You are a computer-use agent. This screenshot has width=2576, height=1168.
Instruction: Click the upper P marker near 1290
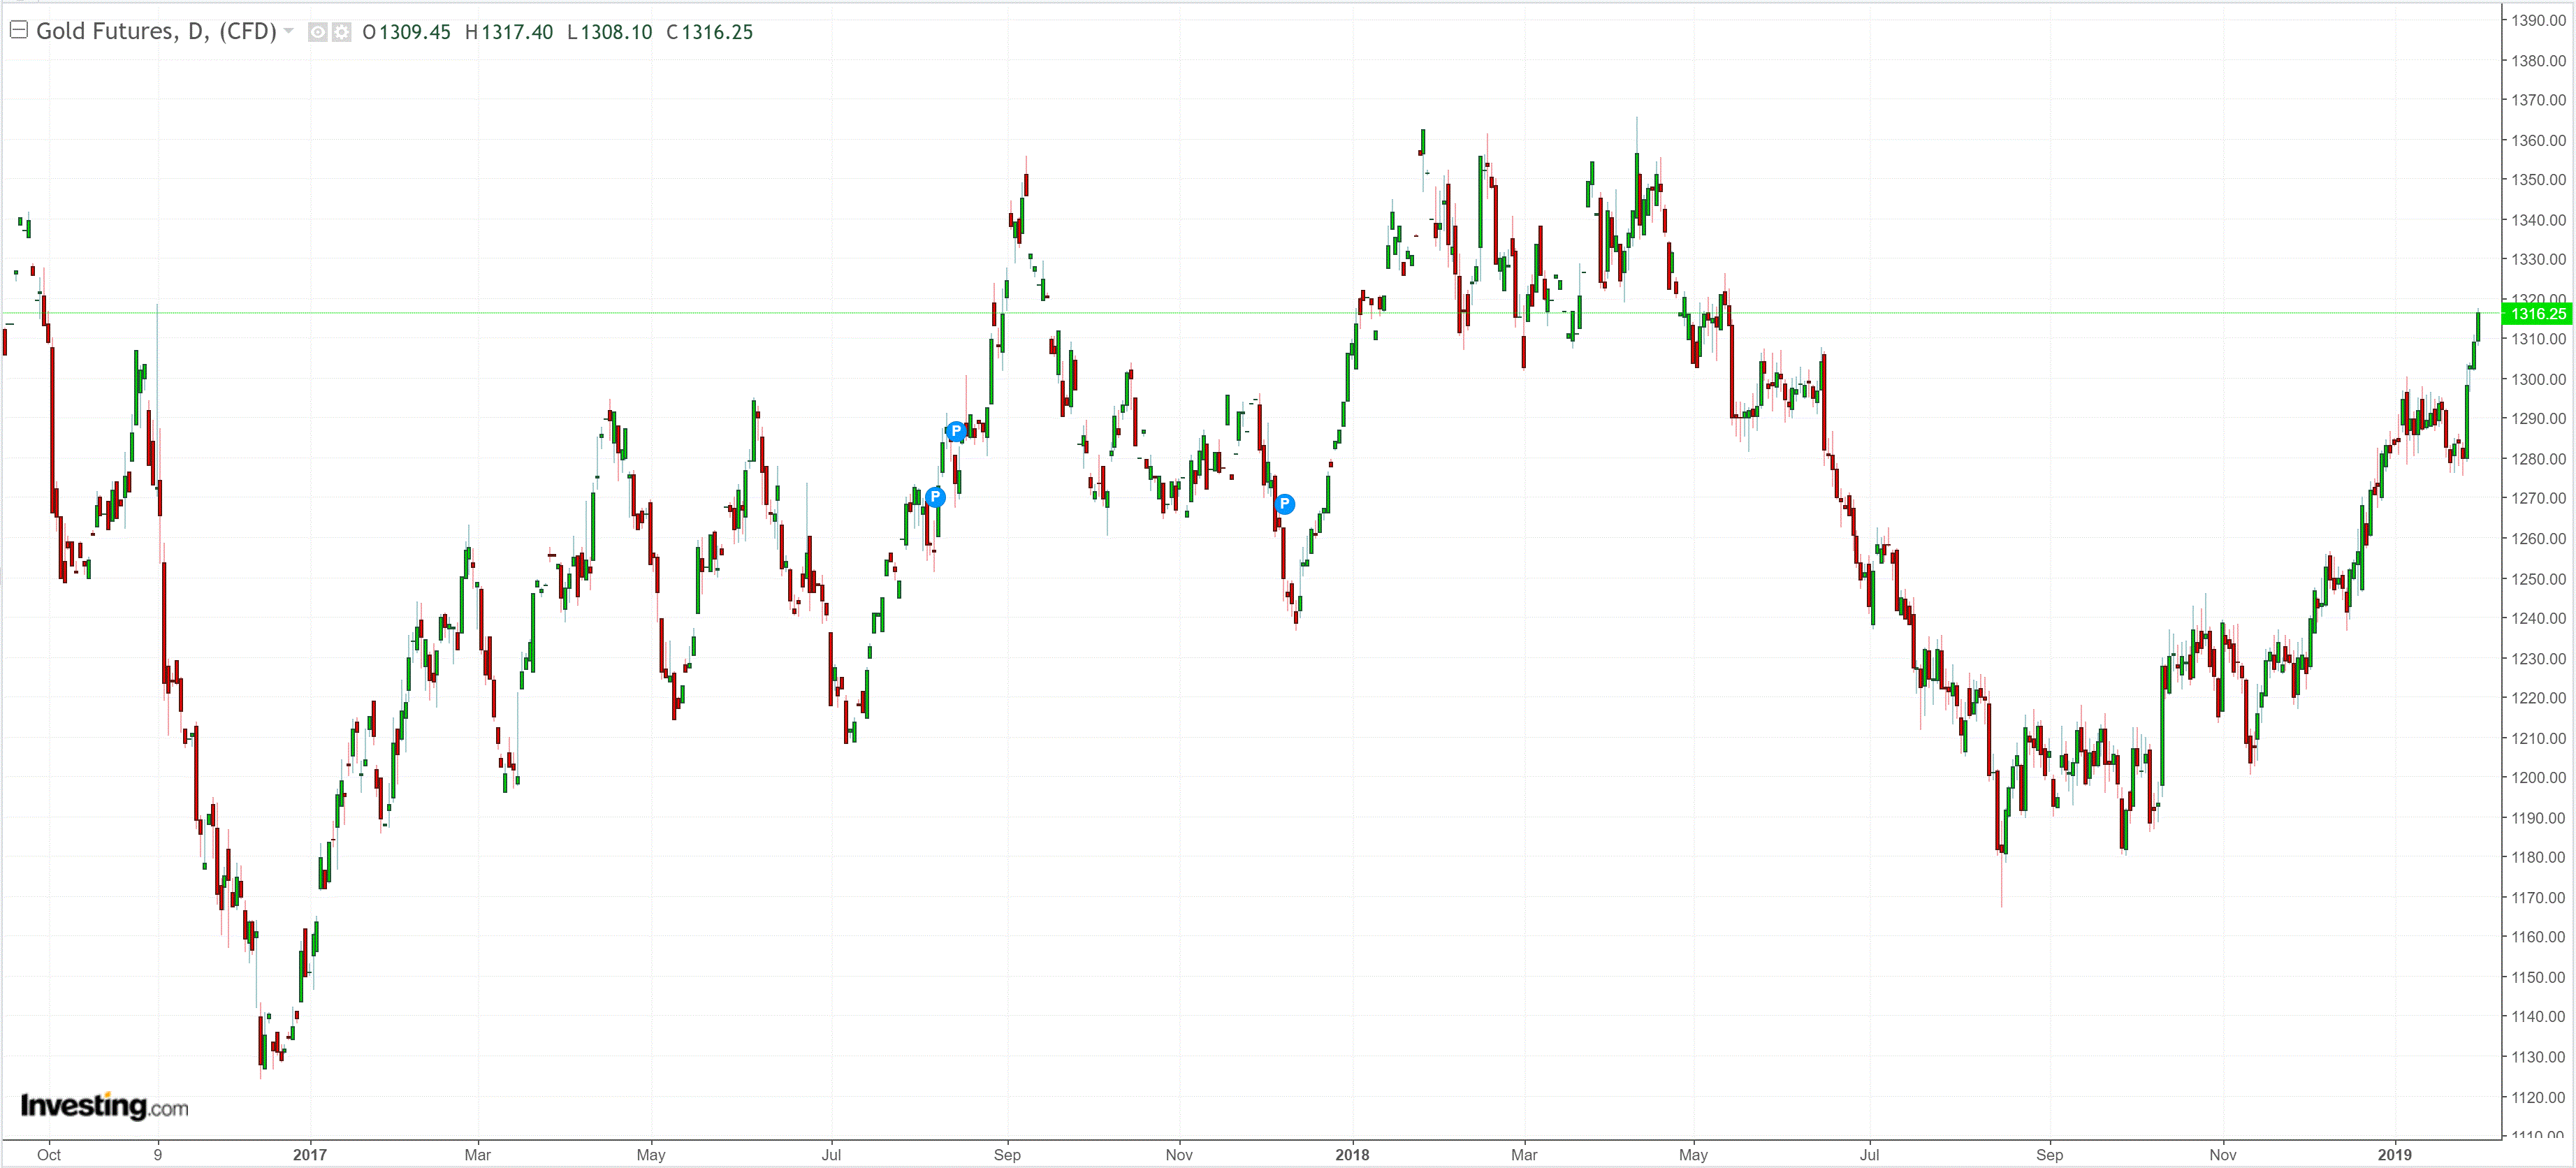956,431
